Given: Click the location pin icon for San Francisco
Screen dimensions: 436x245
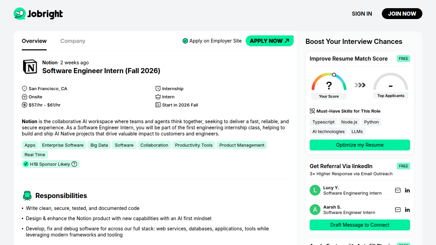Looking at the screenshot, I should pyautogui.click(x=25, y=88).
